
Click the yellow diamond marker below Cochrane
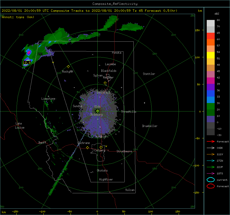point(88,148)
